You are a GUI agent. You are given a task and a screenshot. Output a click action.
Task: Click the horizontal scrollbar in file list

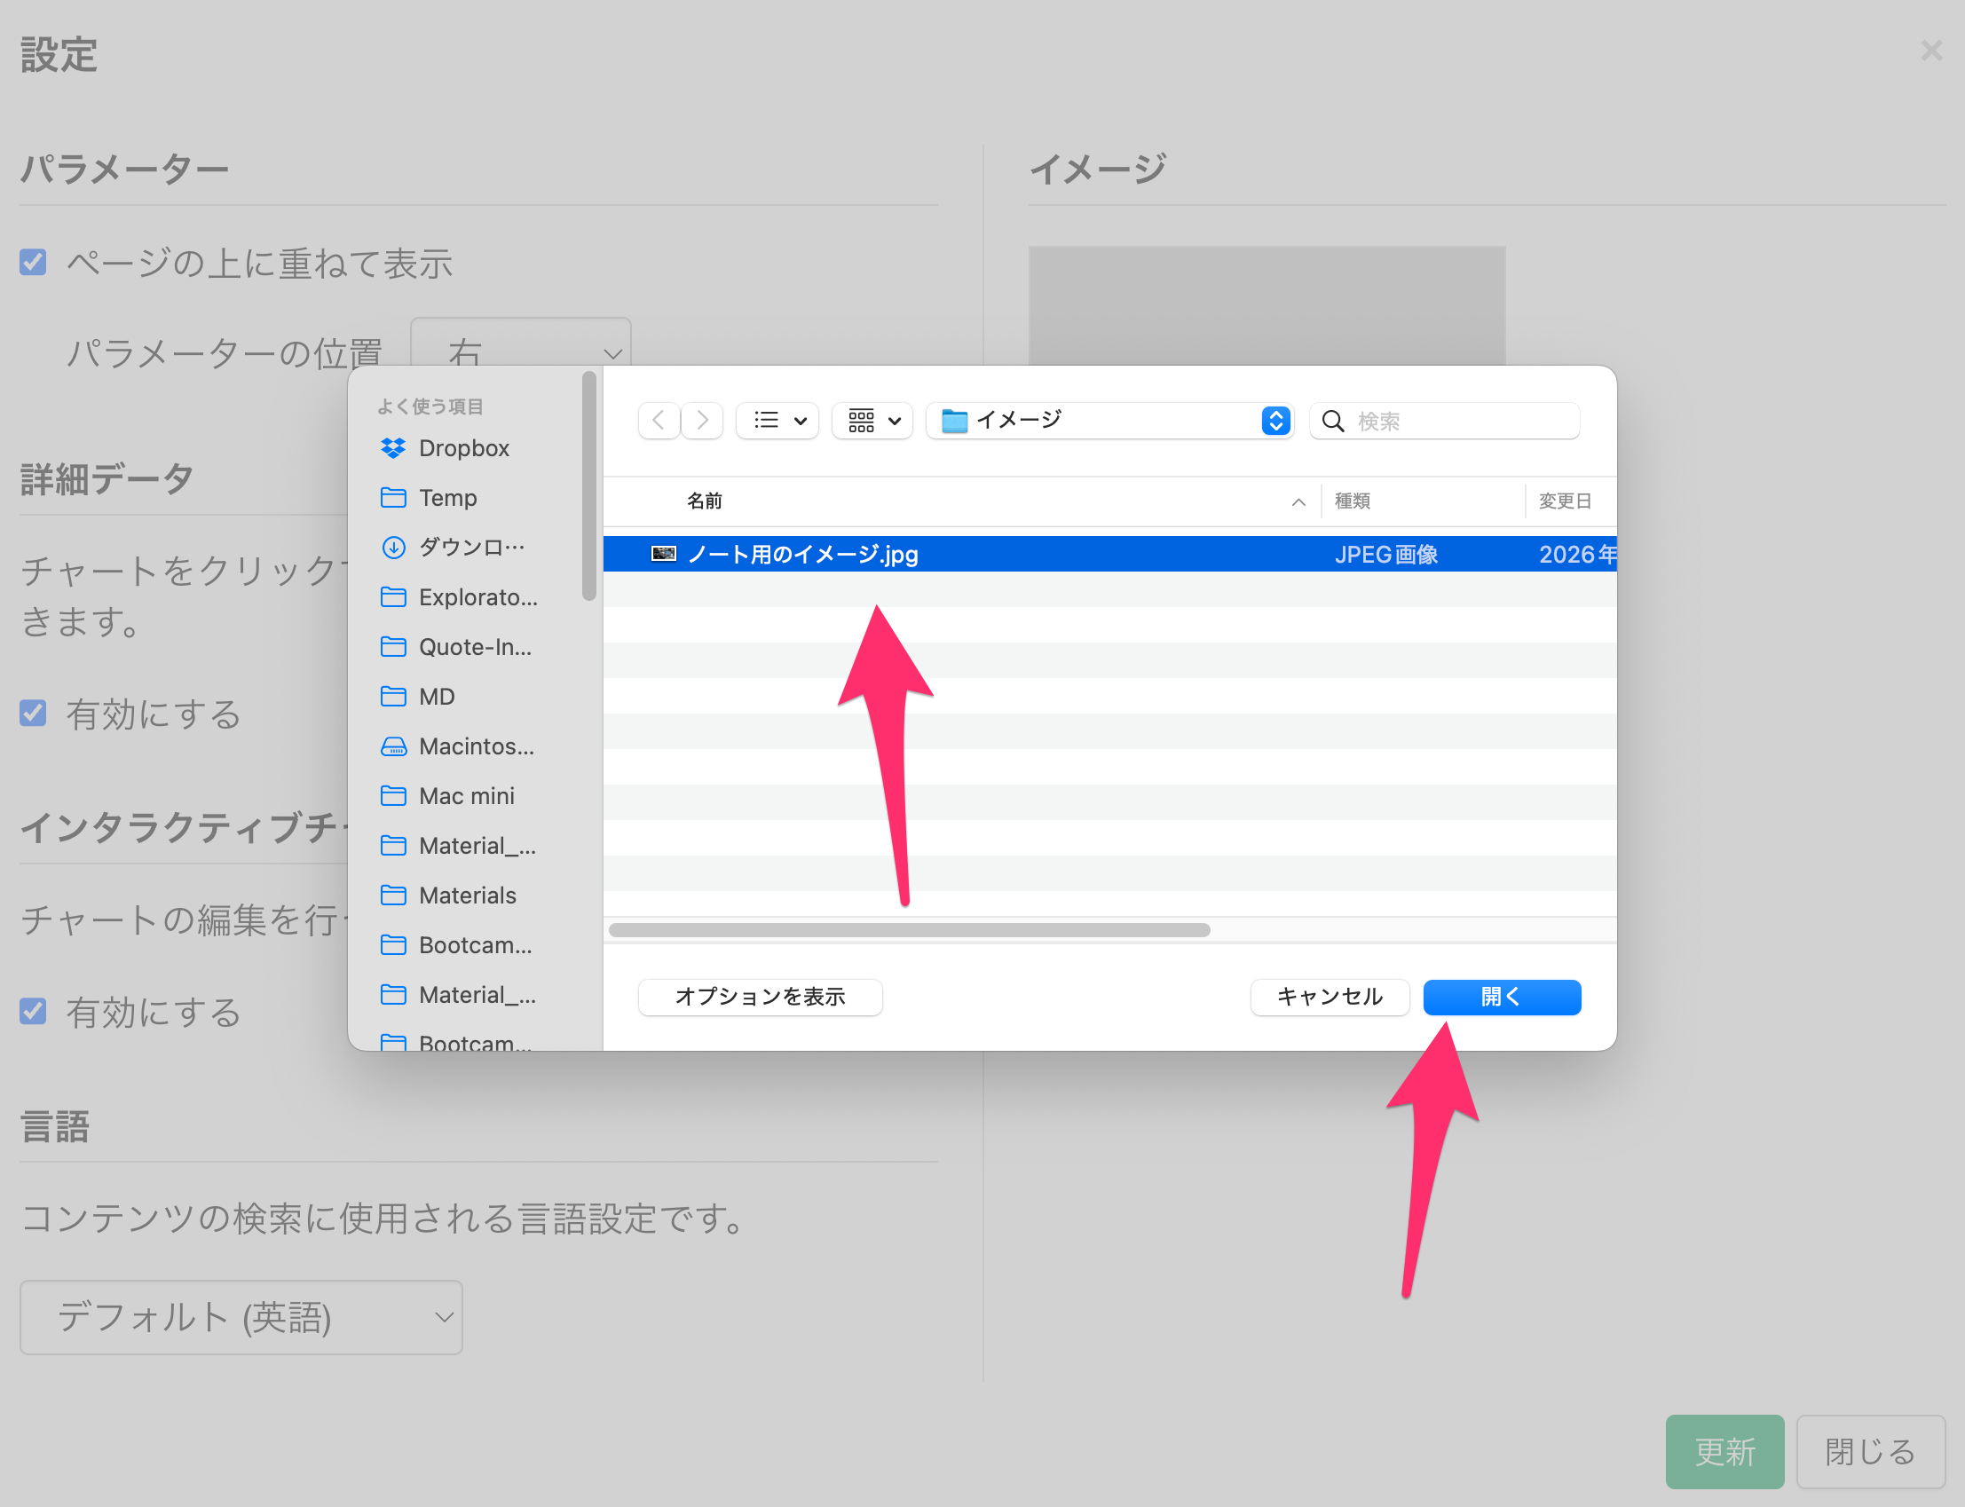tap(909, 930)
